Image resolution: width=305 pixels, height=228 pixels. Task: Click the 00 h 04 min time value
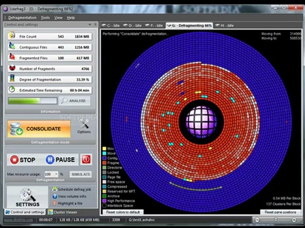(x=79, y=90)
